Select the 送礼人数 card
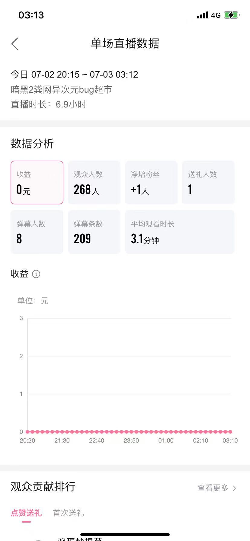Viewport: 250px width, 541px height. [x=208, y=182]
